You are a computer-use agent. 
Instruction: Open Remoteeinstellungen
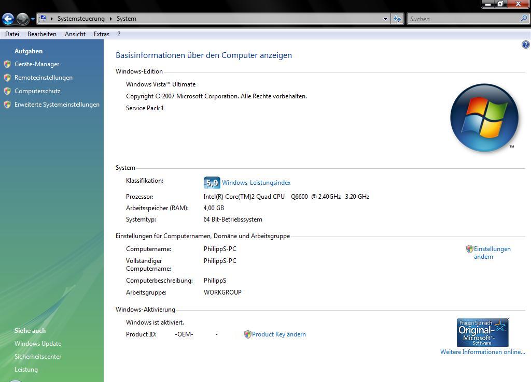tap(44, 78)
